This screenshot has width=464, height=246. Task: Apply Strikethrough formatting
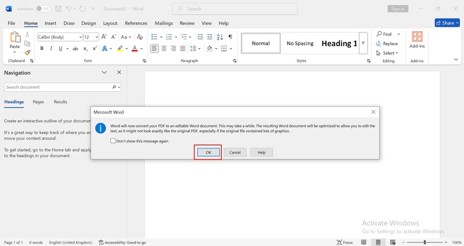[75, 49]
